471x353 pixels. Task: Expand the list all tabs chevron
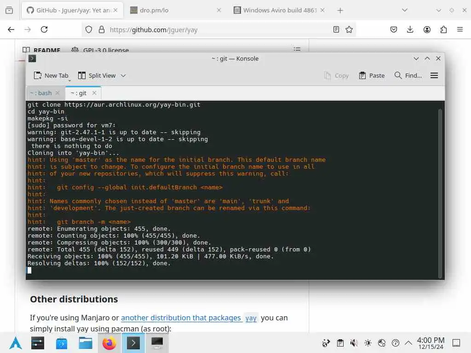point(405,10)
